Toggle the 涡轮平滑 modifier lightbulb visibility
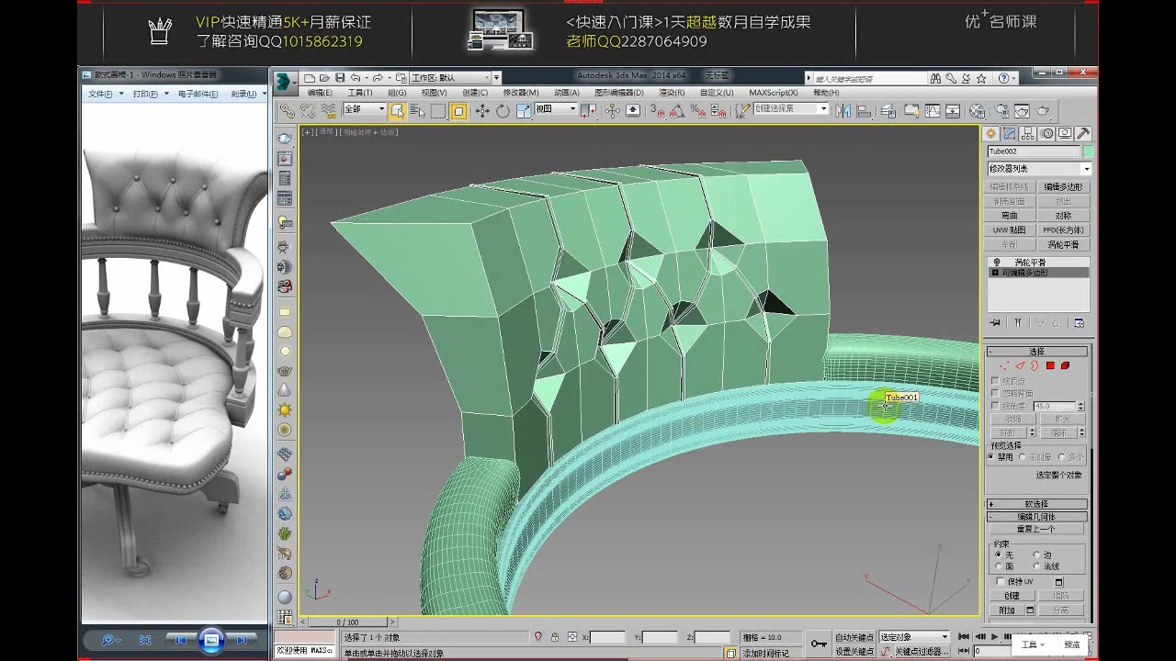The height and width of the screenshot is (661, 1176). [998, 261]
